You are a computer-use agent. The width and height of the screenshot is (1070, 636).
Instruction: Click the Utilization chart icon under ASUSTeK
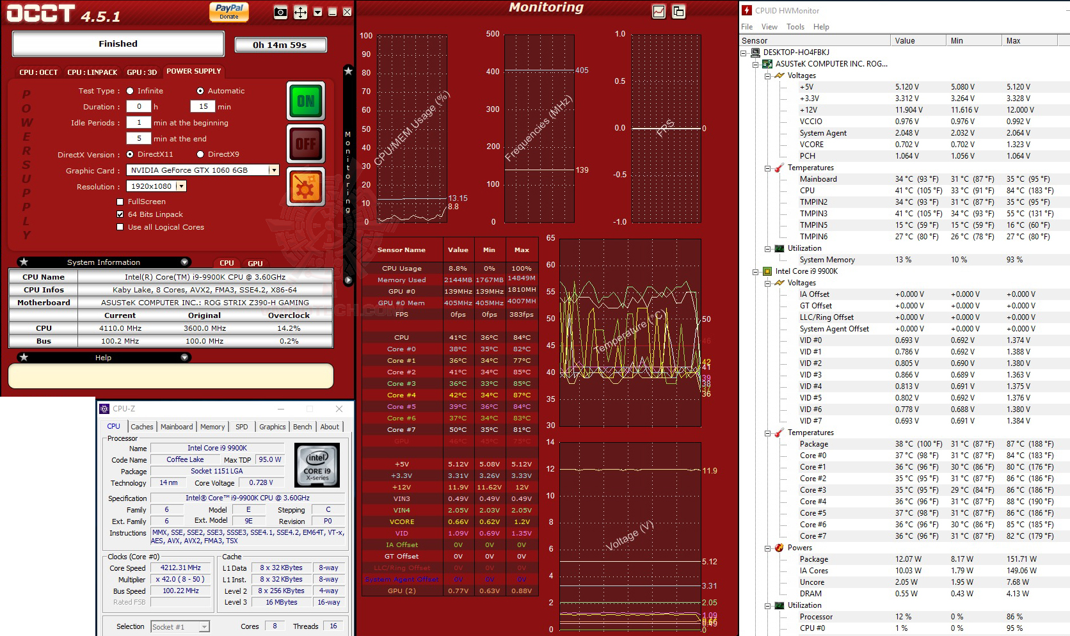pyautogui.click(x=779, y=248)
